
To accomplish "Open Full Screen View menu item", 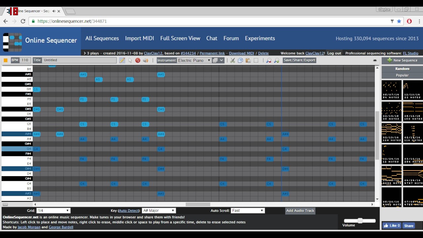I will [x=180, y=38].
